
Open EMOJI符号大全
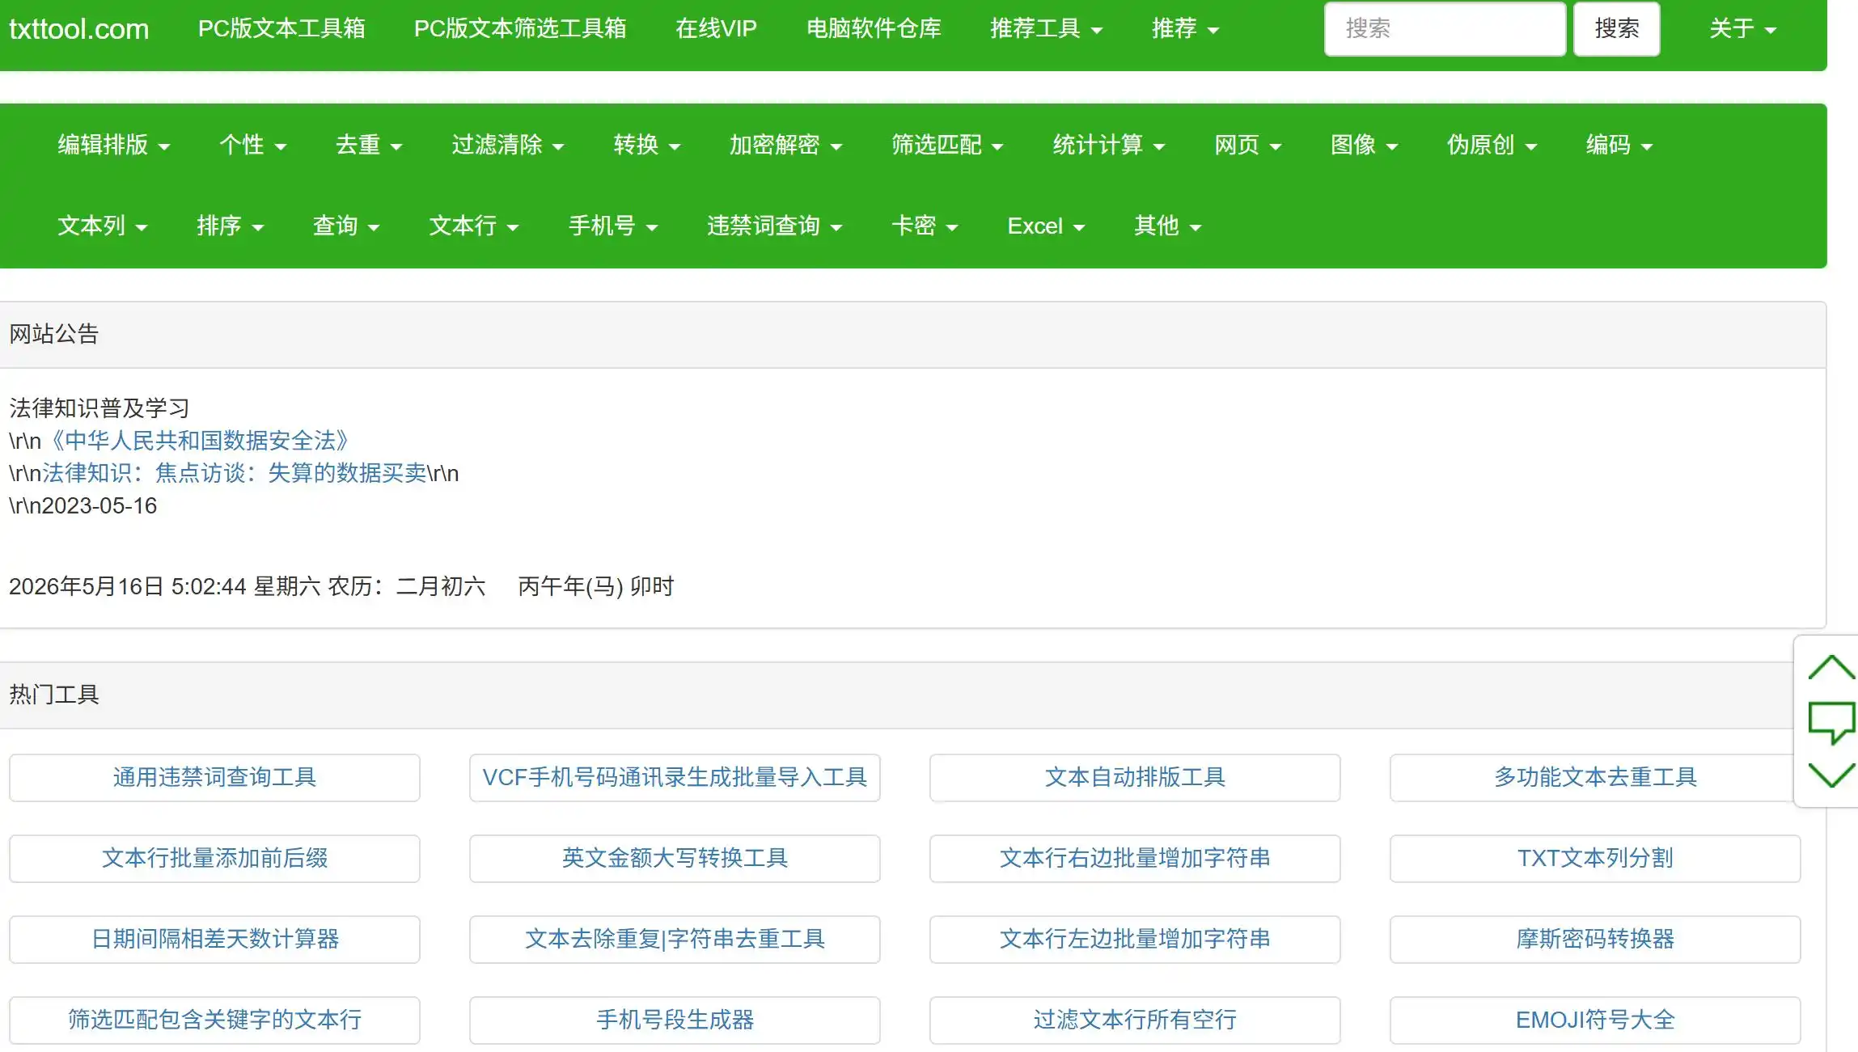coord(1595,1020)
